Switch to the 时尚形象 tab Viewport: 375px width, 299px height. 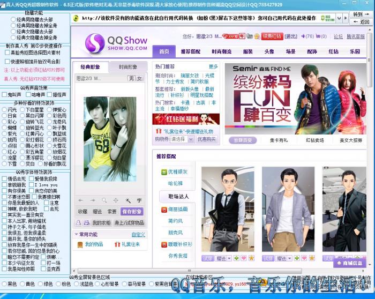click(128, 67)
